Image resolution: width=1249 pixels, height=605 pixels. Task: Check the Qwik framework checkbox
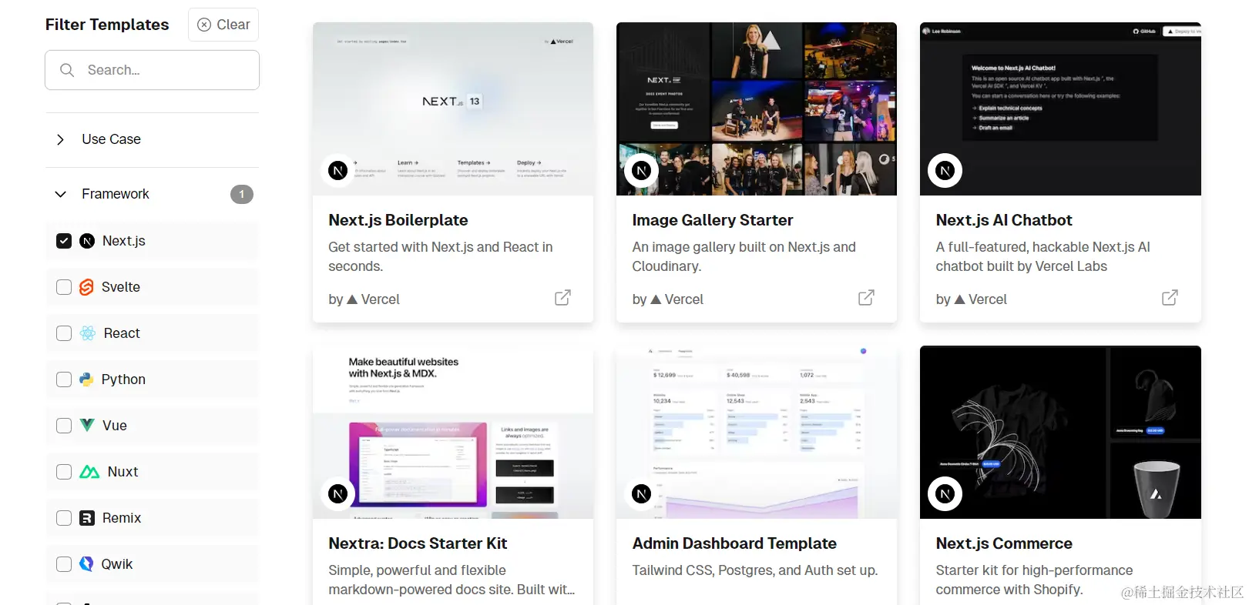64,564
